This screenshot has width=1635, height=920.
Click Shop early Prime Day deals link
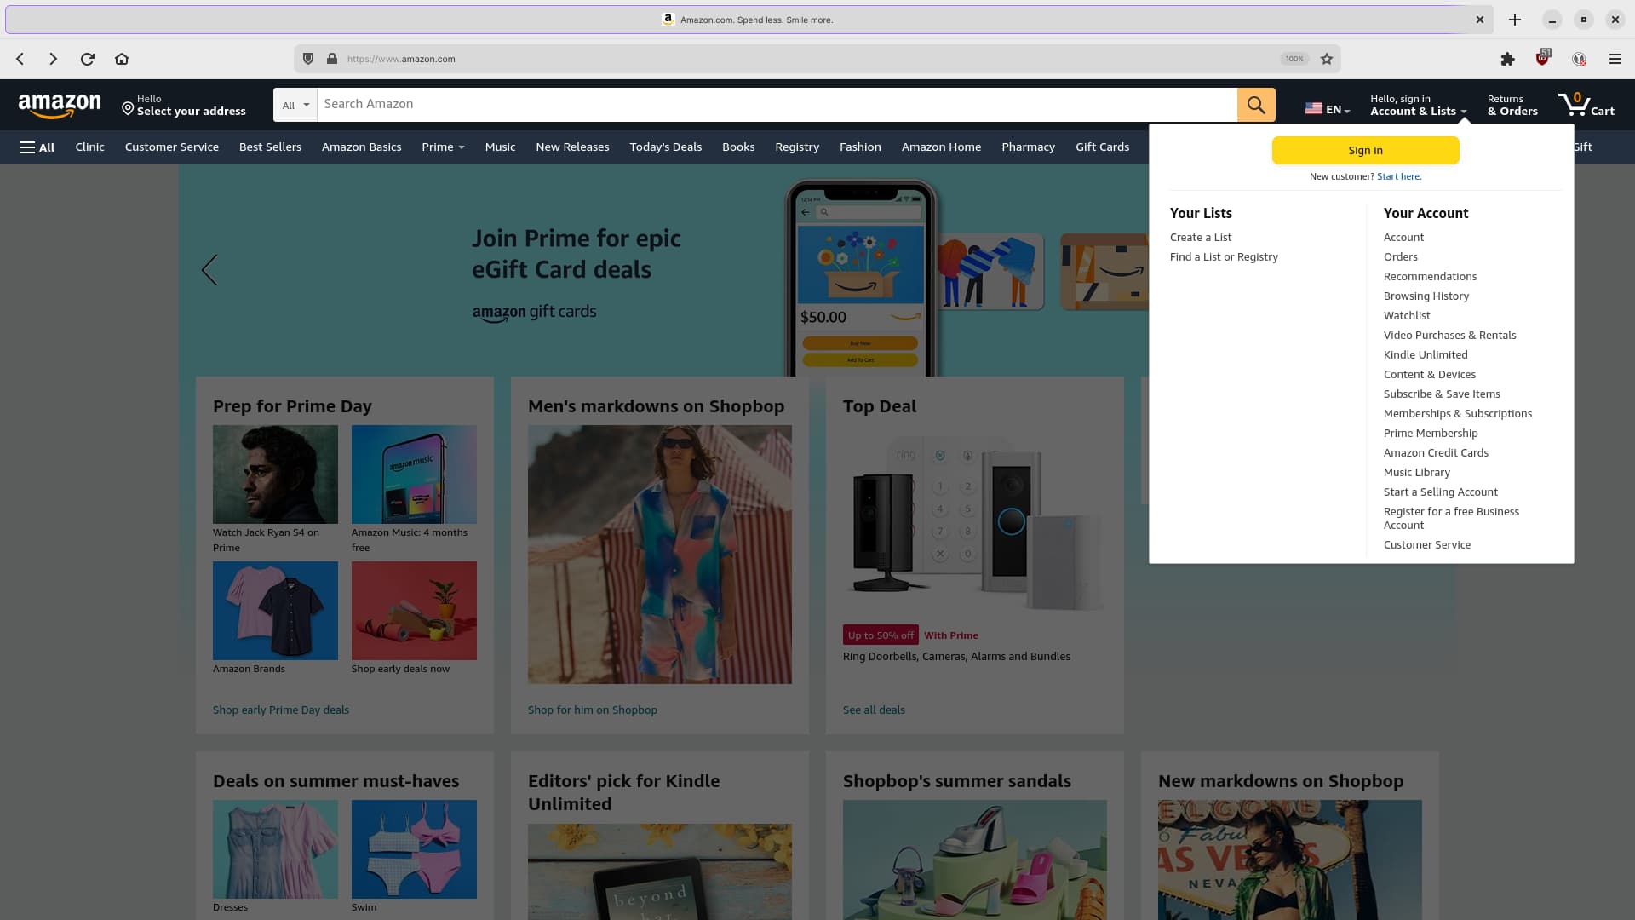pyautogui.click(x=281, y=710)
